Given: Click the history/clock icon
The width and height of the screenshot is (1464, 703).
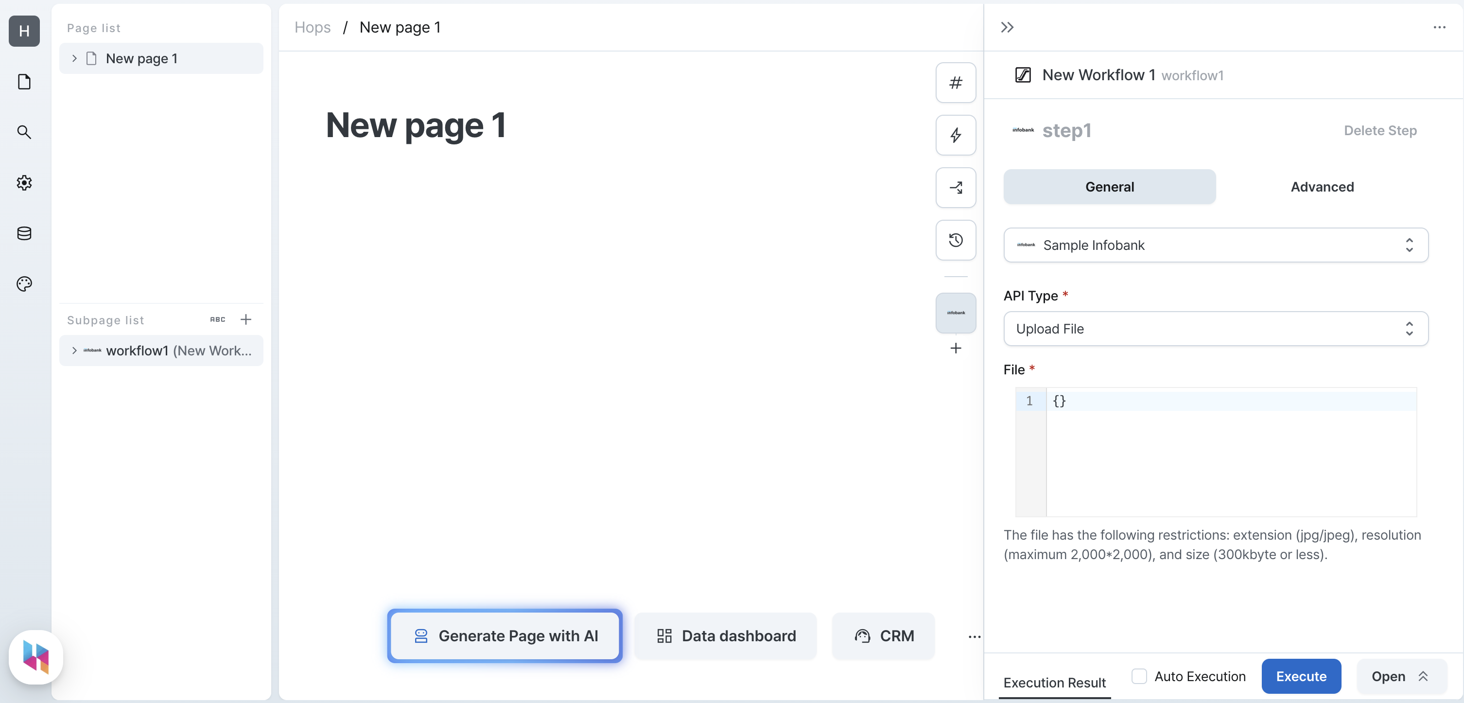Looking at the screenshot, I should [955, 240].
